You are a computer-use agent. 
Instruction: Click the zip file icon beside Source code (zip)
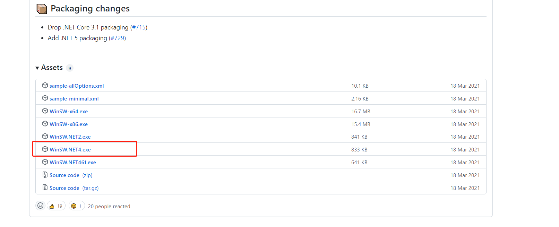45,175
